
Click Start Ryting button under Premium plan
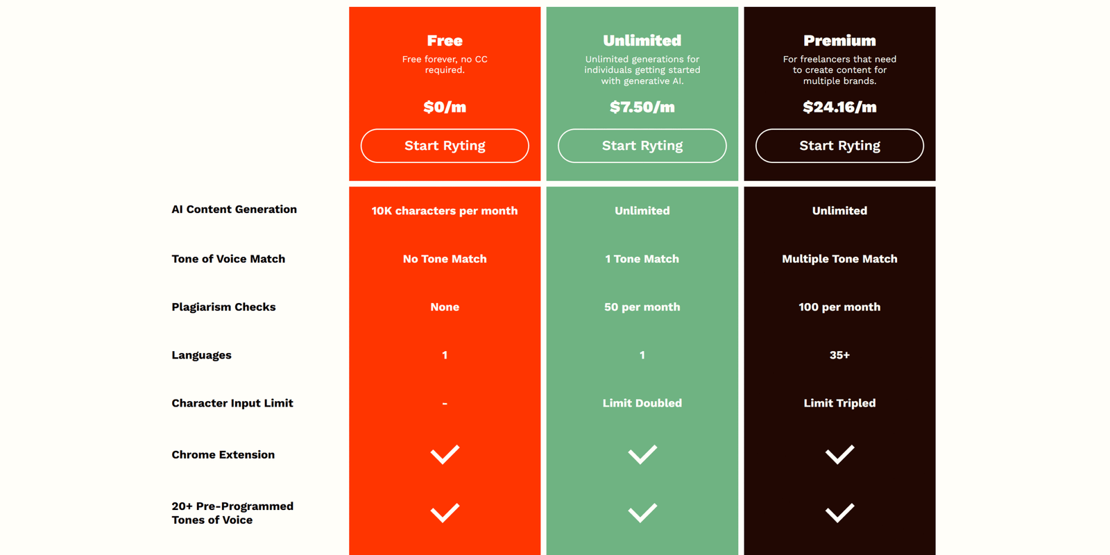point(839,146)
